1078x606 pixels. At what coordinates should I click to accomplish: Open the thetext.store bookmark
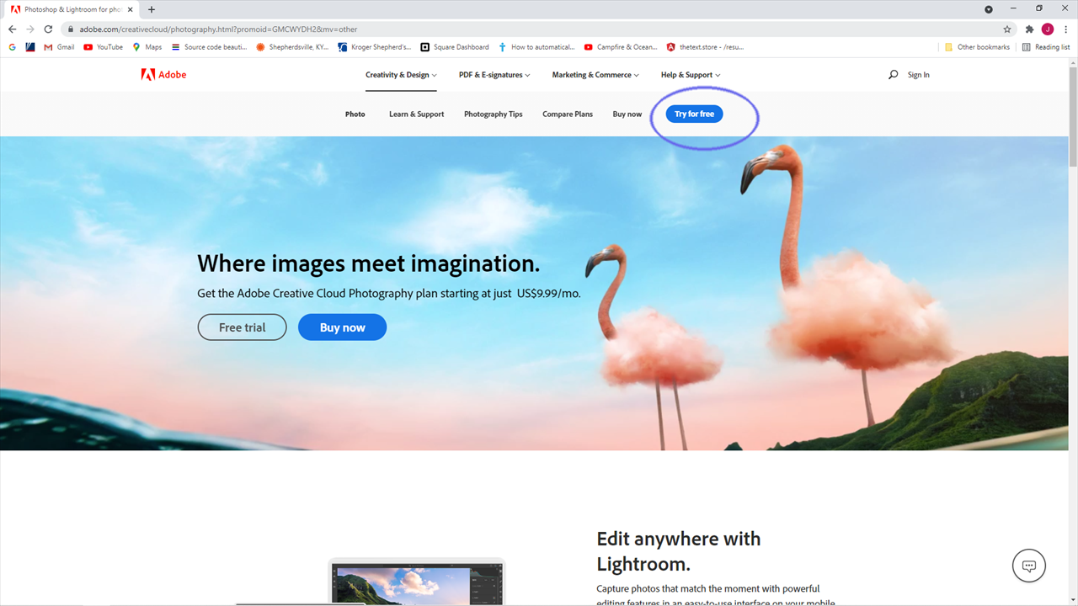(x=705, y=47)
